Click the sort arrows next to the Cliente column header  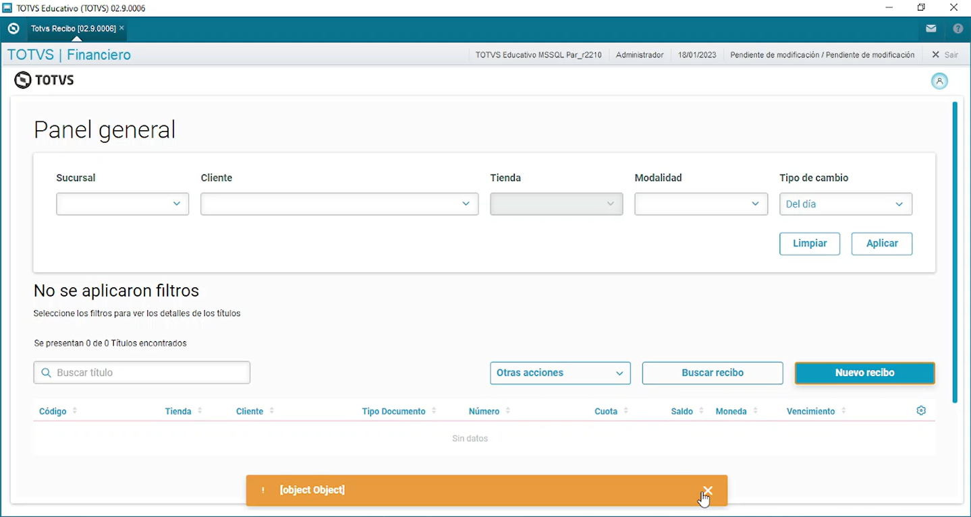point(271,411)
